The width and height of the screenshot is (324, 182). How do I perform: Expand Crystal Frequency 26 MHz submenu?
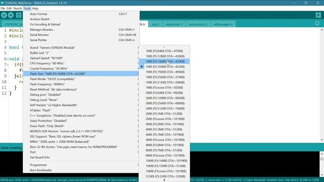(81, 69)
